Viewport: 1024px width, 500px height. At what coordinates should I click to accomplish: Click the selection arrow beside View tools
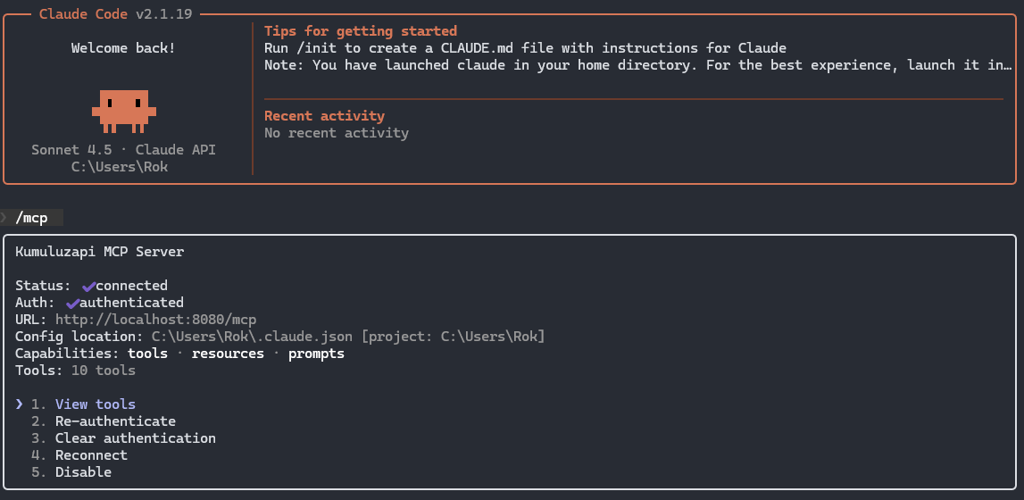coord(19,404)
